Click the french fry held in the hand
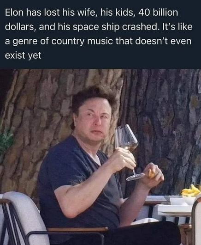This screenshot has width=201, height=245. [x=150, y=174]
